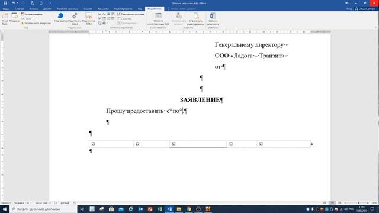Click zoom in plus button

coord(368,203)
